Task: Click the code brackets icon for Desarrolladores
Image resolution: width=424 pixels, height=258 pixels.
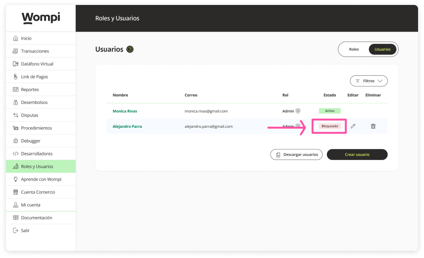Action: click(x=16, y=154)
